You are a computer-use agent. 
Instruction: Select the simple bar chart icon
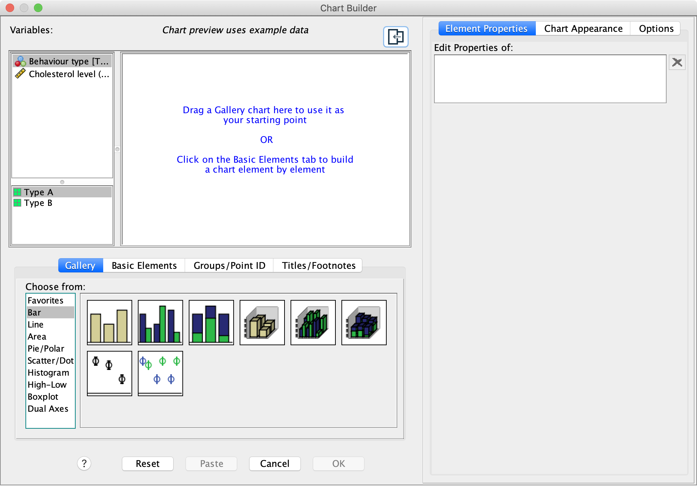pyautogui.click(x=109, y=321)
